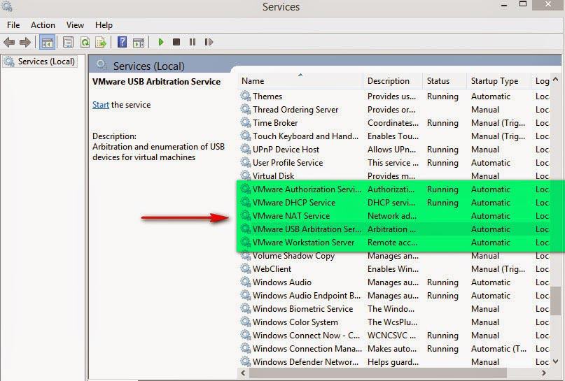Open the Properties toolbar icon
Viewport: 565px width, 381px height.
coord(69,42)
